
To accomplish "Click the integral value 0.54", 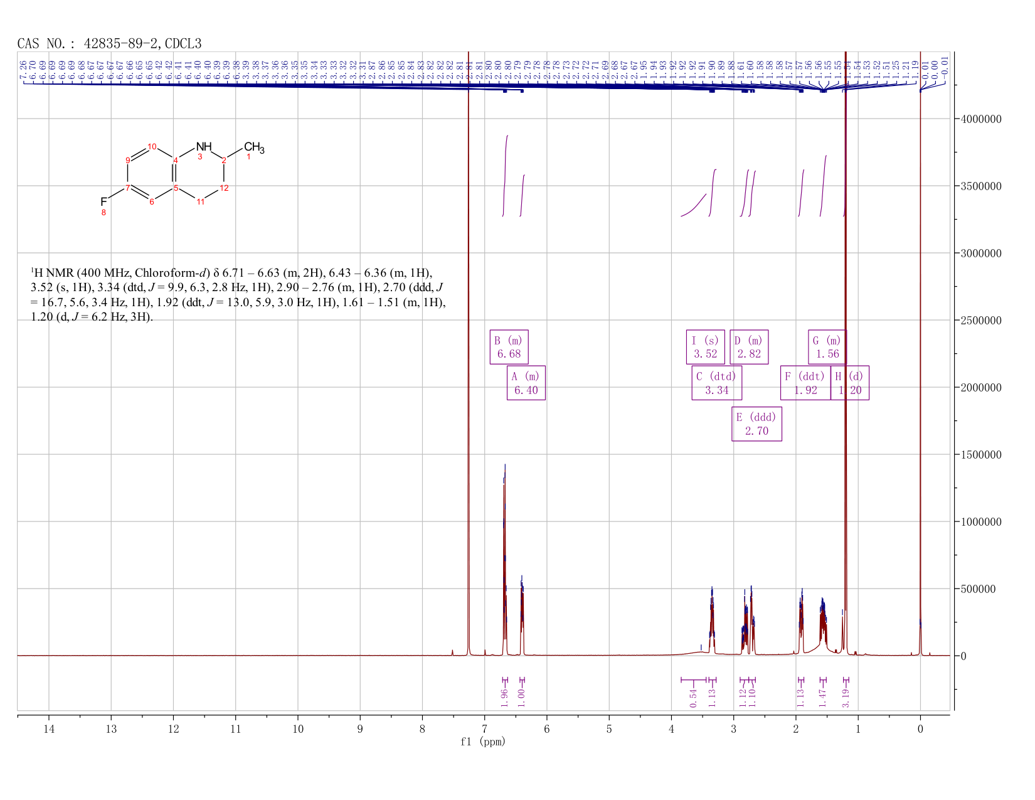I will point(693,697).
